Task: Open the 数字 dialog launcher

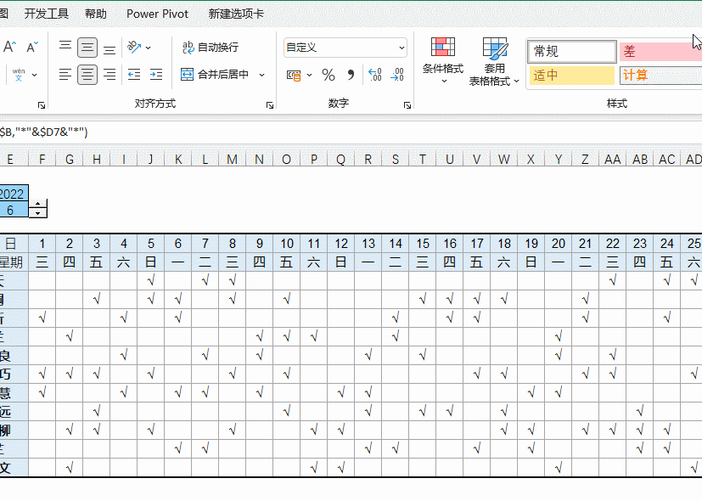Action: click(x=407, y=105)
